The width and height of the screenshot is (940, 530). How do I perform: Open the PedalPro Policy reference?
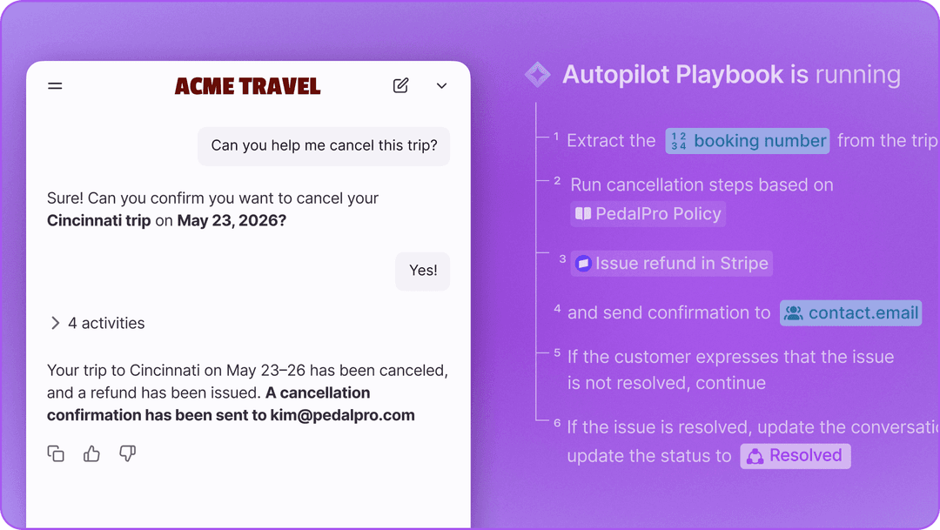648,214
